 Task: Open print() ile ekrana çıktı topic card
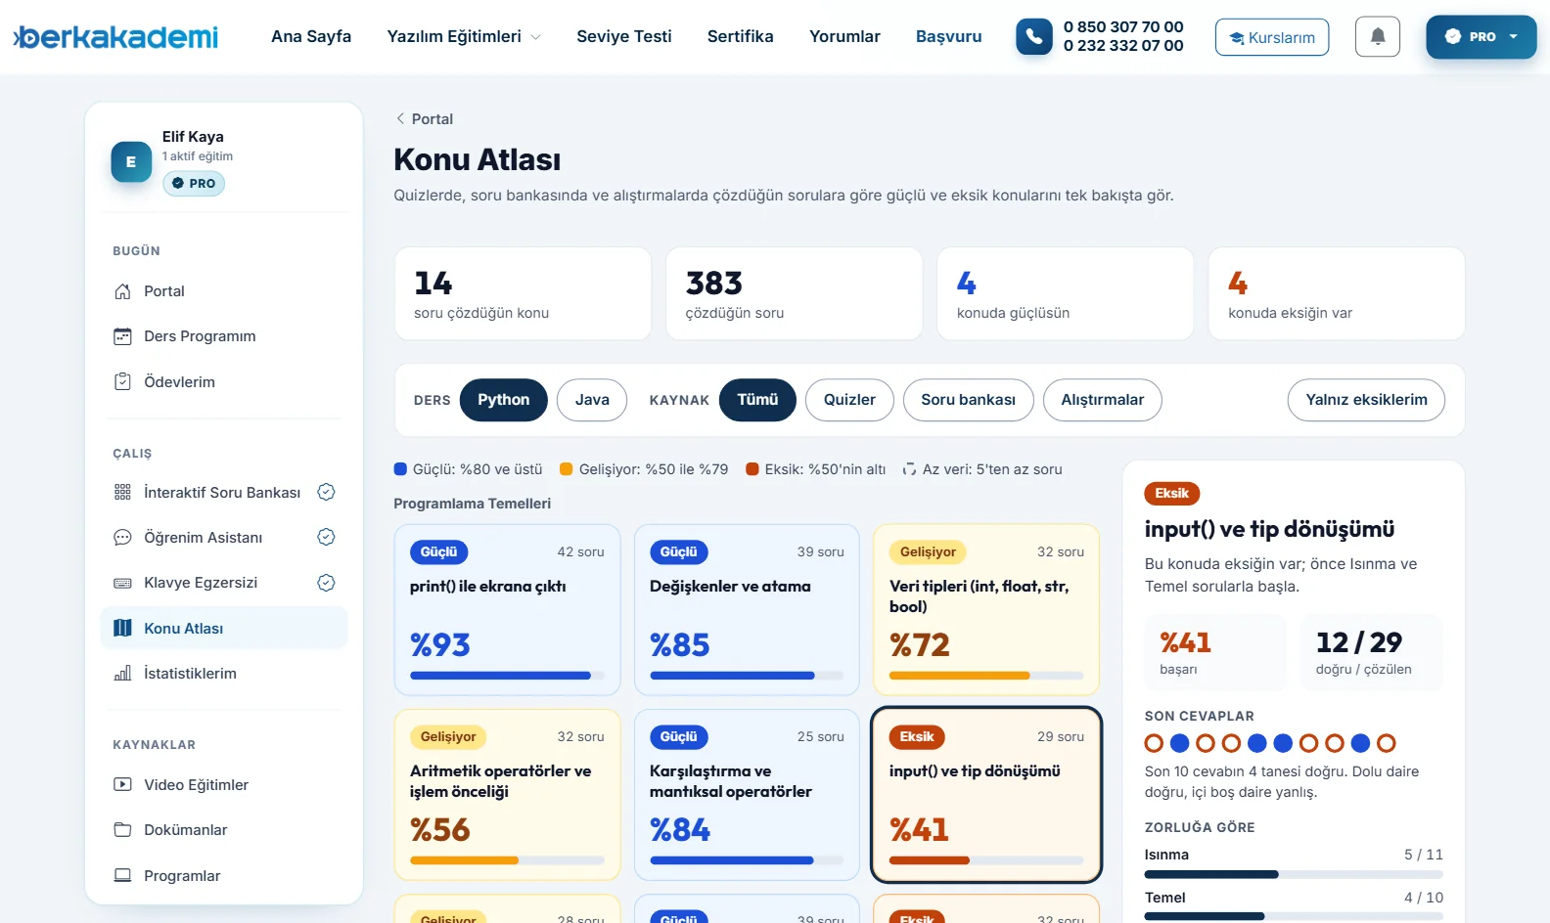(507, 610)
